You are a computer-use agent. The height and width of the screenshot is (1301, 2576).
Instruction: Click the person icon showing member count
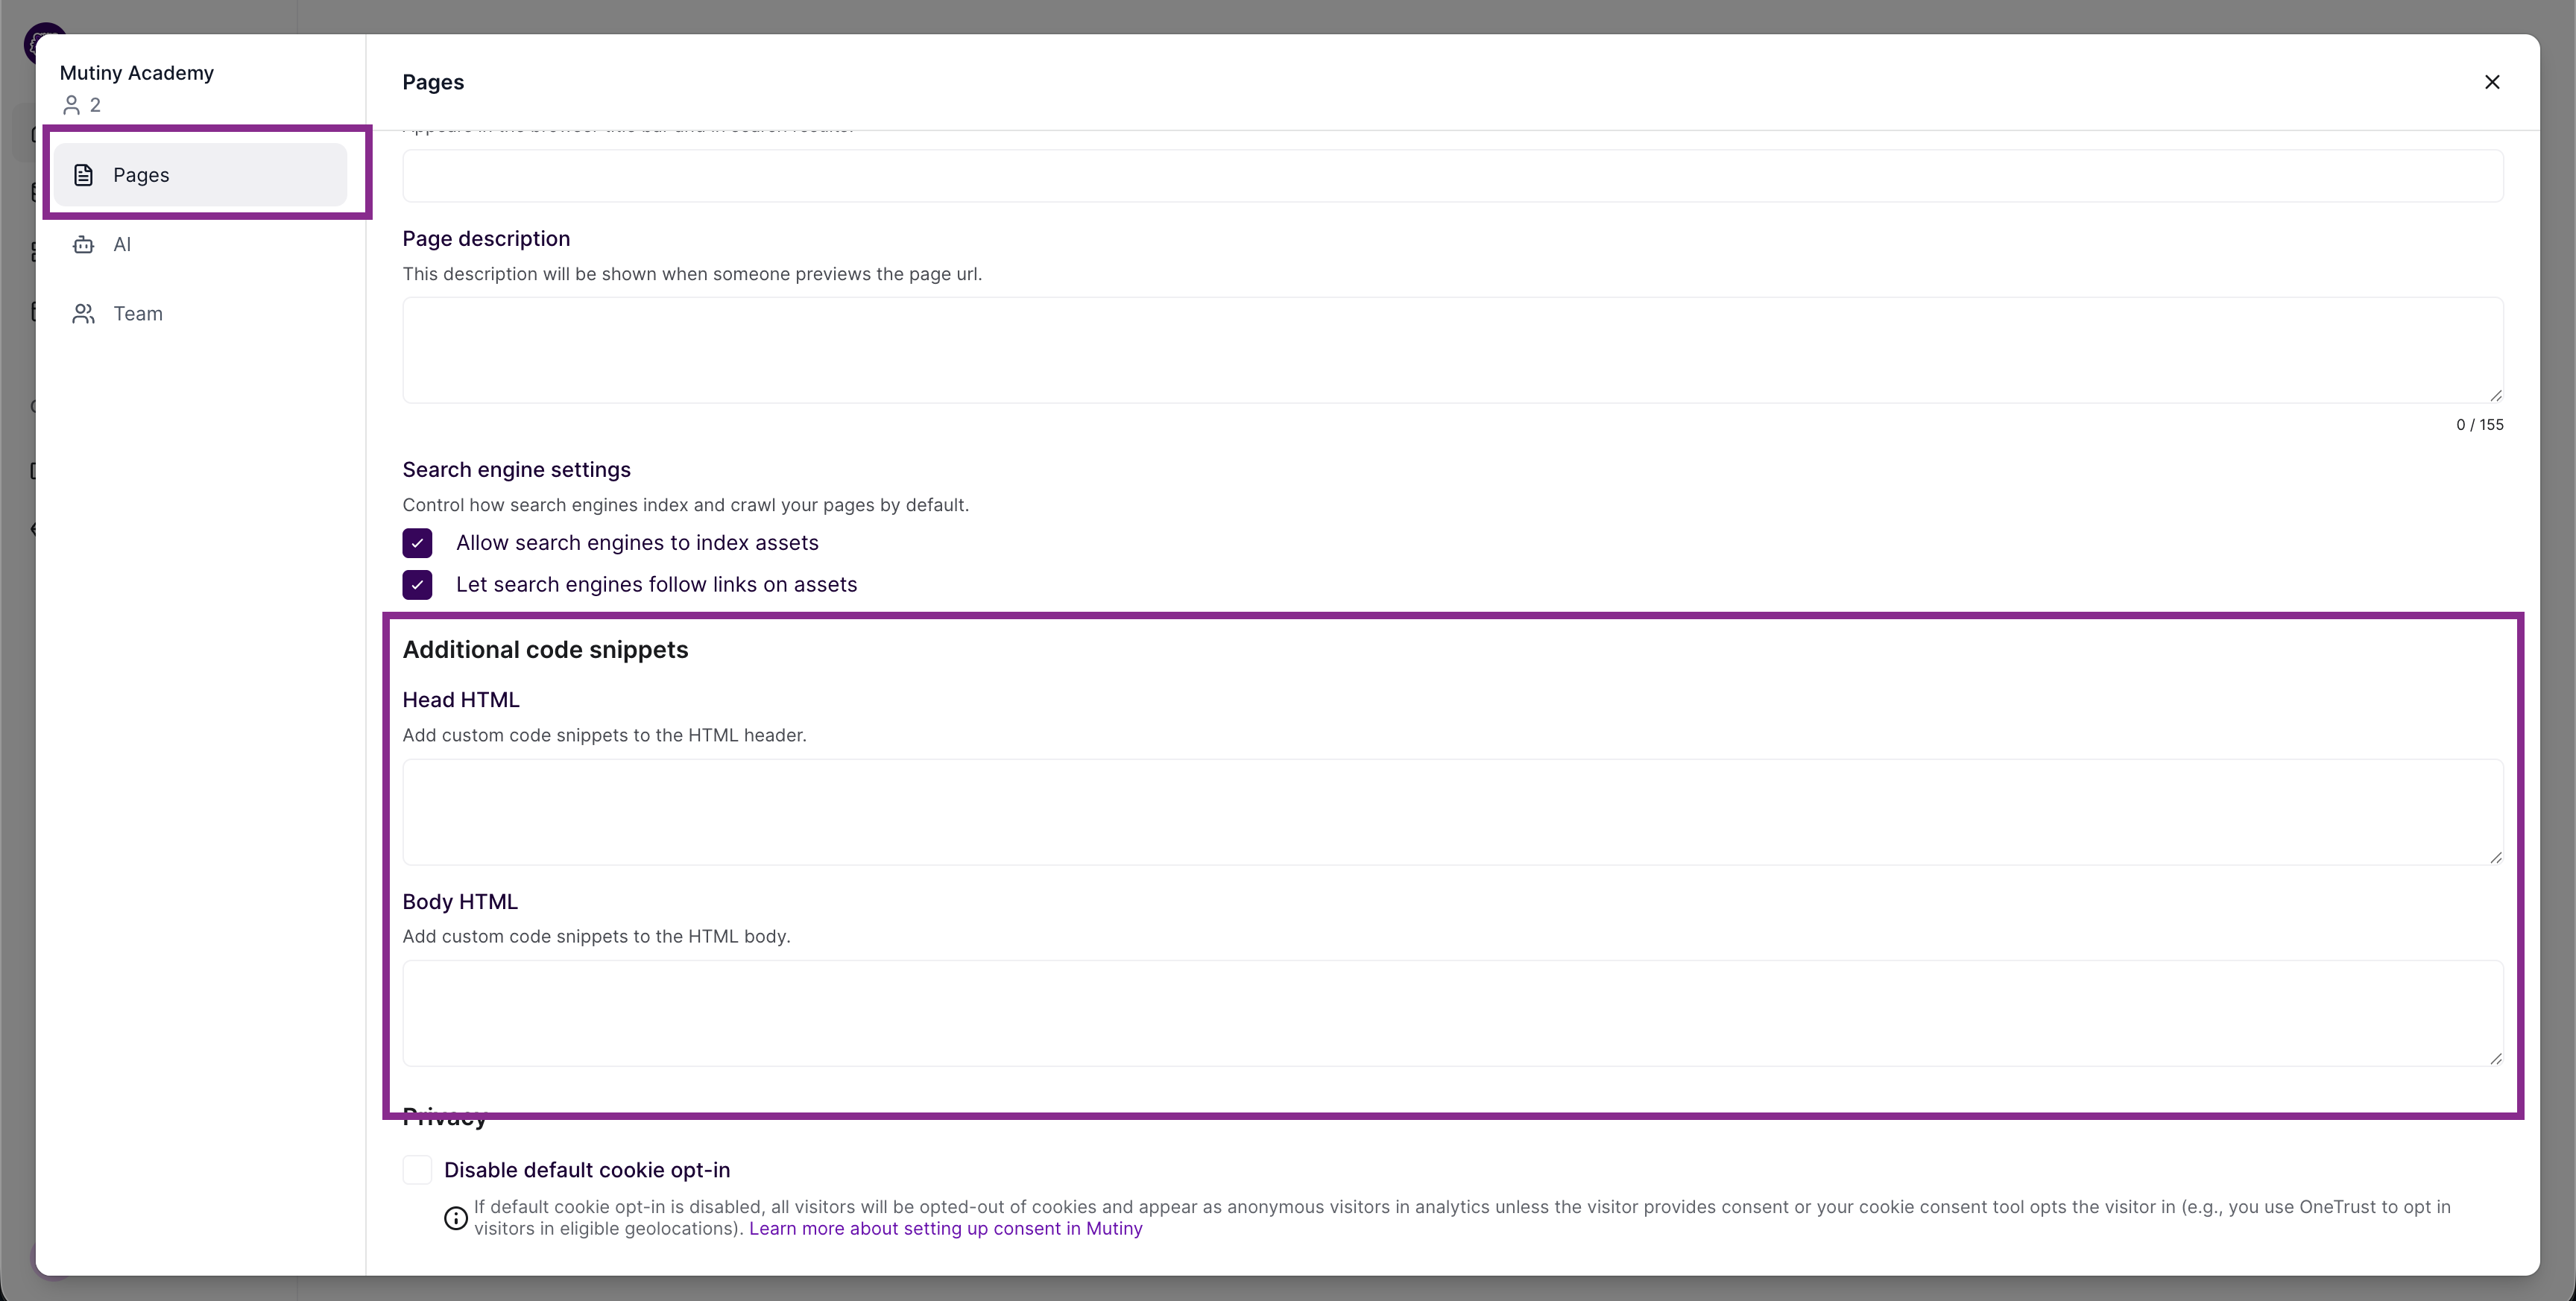[x=71, y=104]
